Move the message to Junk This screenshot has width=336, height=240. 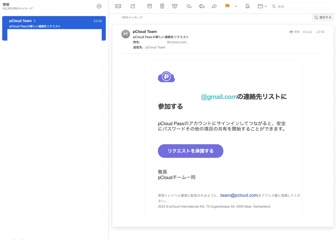click(175, 6)
